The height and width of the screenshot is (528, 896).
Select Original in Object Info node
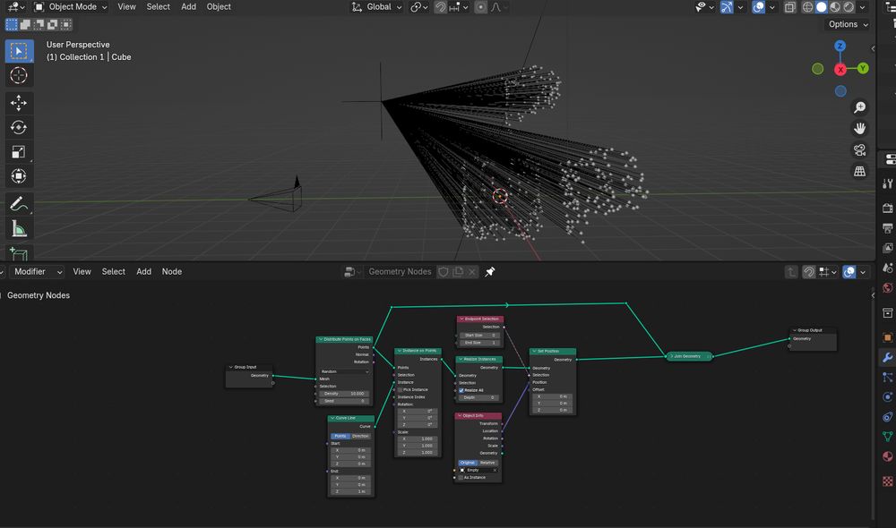pyautogui.click(x=468, y=463)
